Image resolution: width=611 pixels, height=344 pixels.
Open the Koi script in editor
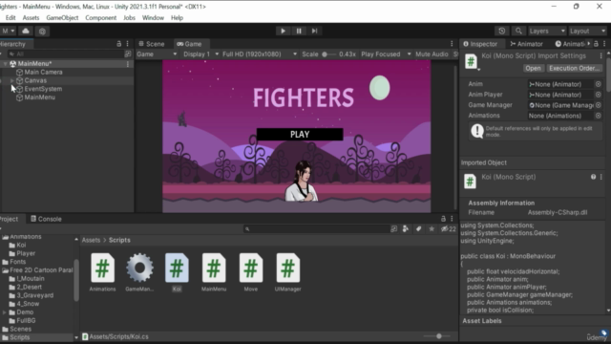533,68
